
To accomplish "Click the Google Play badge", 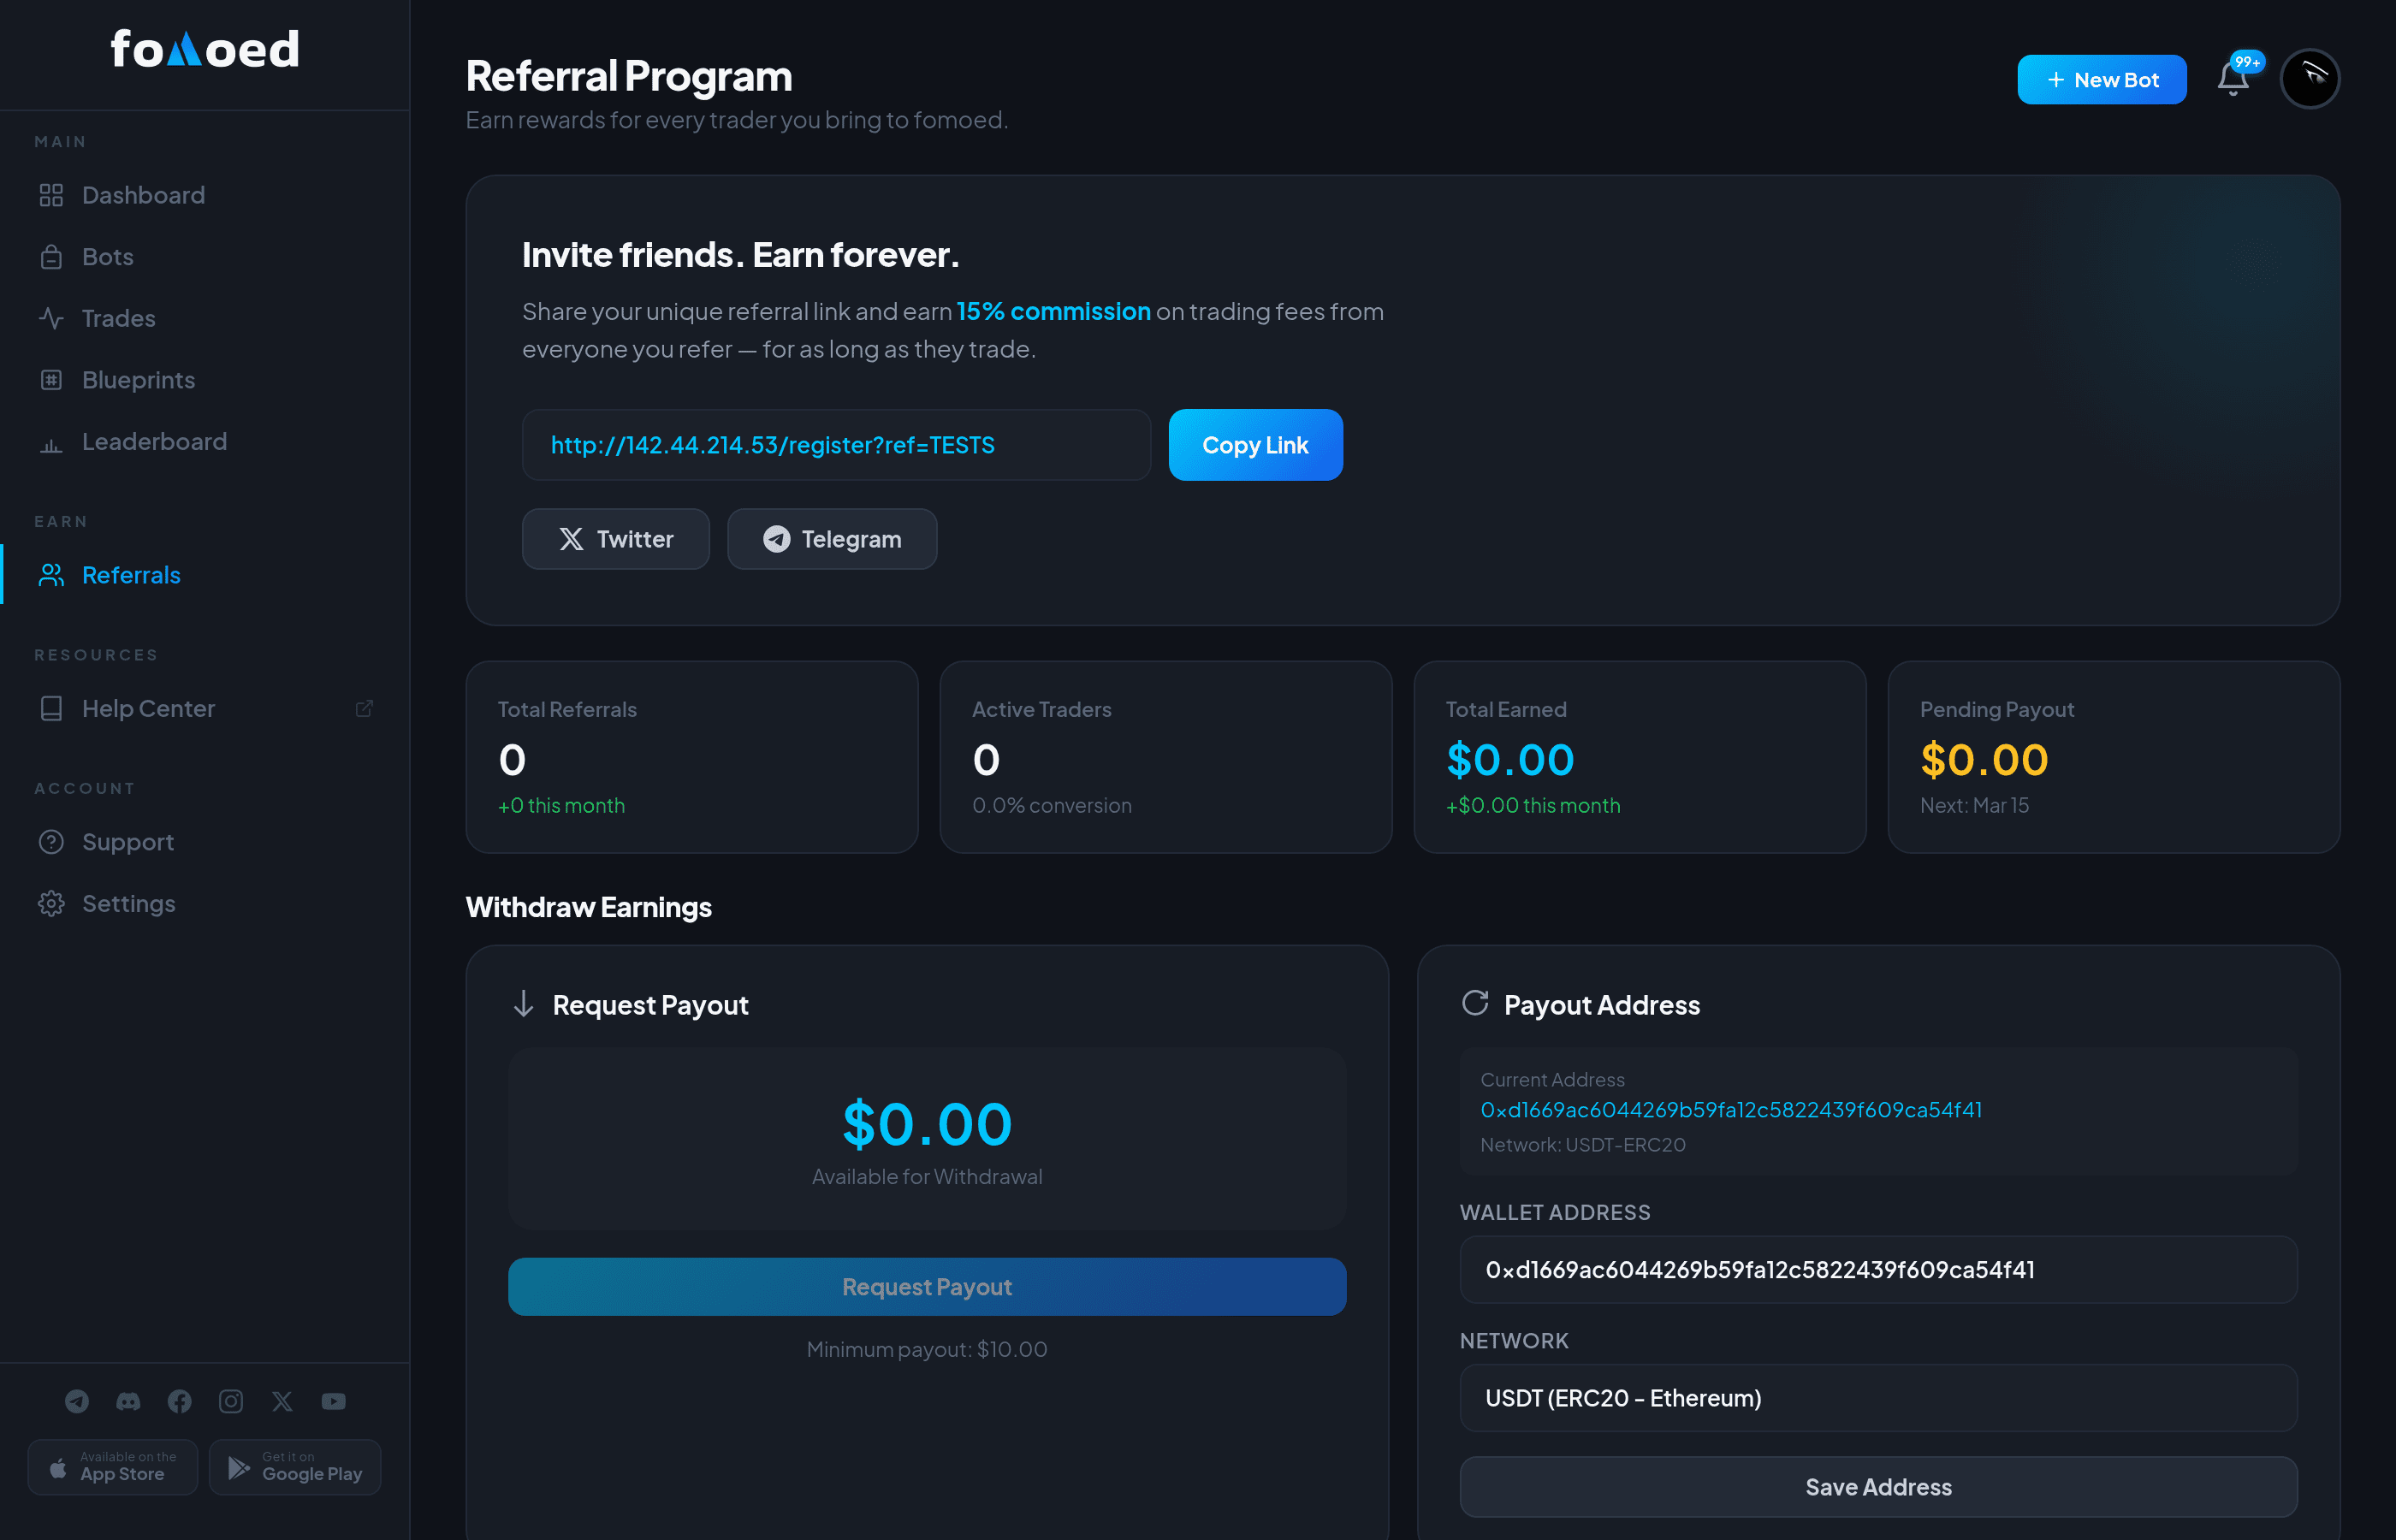I will click(x=295, y=1467).
